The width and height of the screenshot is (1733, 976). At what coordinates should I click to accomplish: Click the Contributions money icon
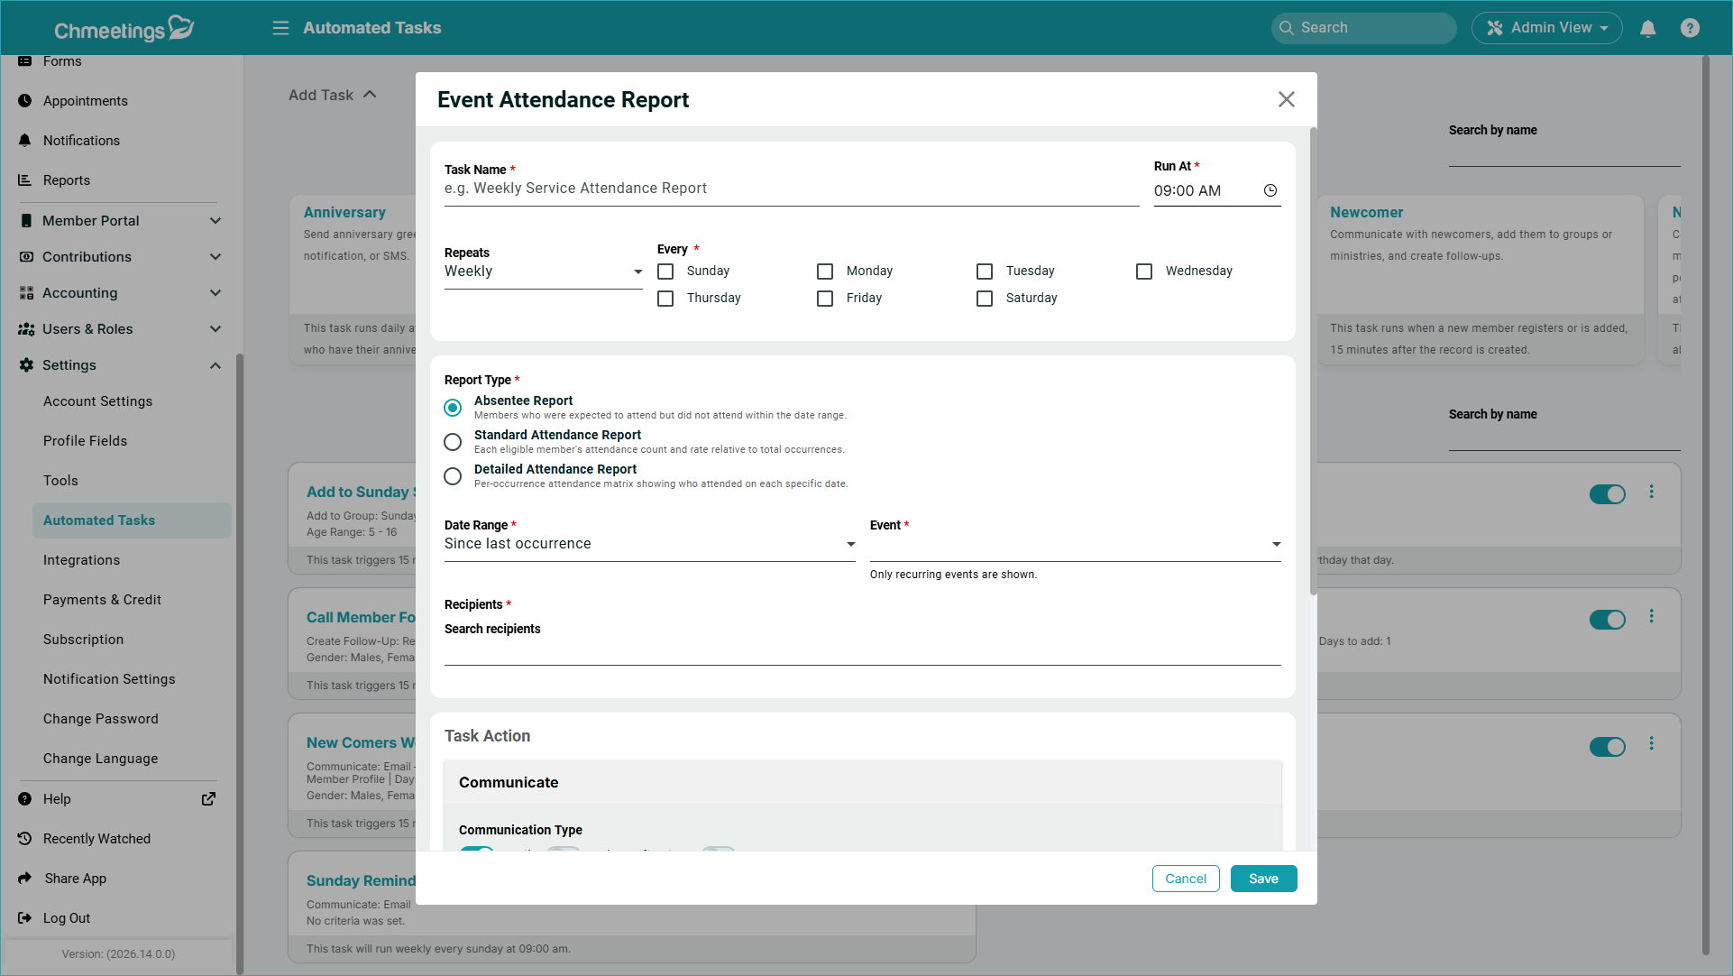click(26, 257)
